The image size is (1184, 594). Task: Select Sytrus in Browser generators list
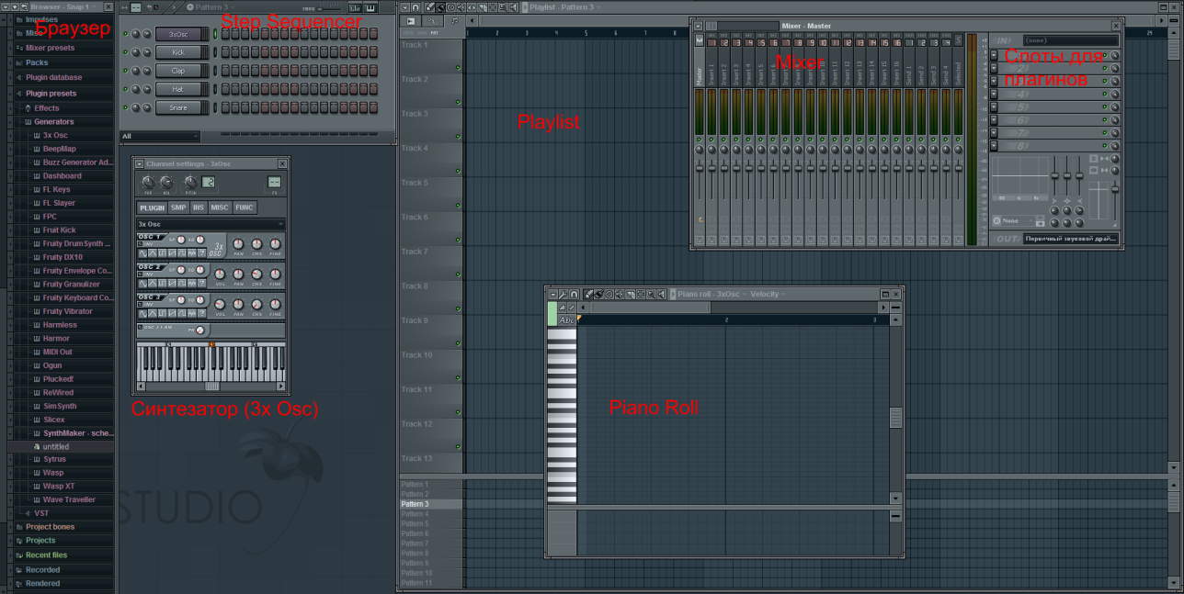(x=54, y=459)
